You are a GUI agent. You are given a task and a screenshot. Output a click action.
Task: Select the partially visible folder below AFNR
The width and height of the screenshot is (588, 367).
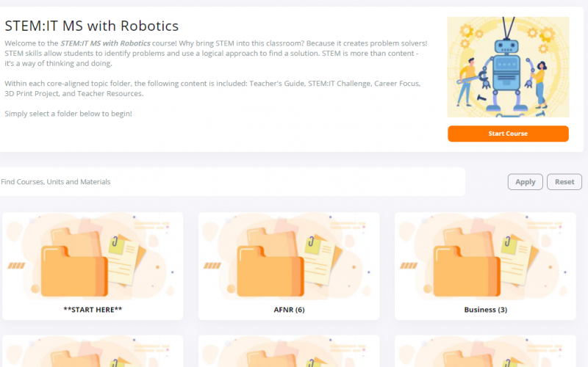click(x=289, y=352)
